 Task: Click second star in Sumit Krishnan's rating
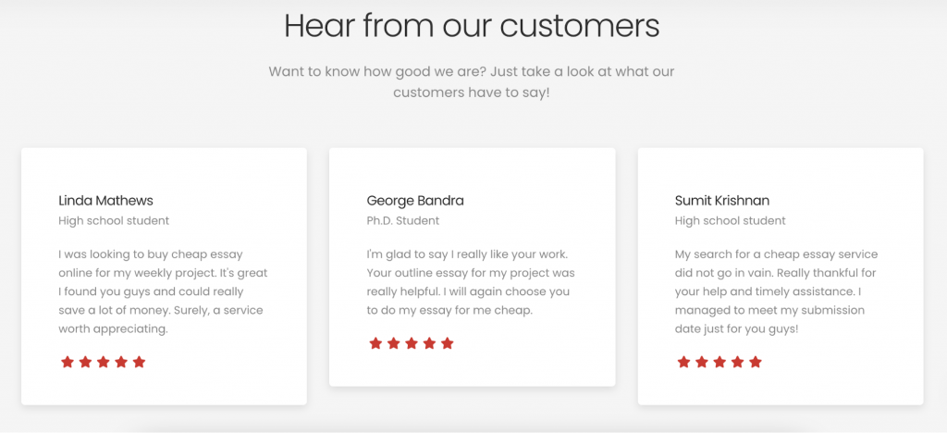tap(701, 363)
